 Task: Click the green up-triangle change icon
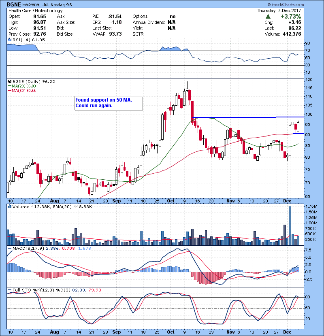(268, 17)
